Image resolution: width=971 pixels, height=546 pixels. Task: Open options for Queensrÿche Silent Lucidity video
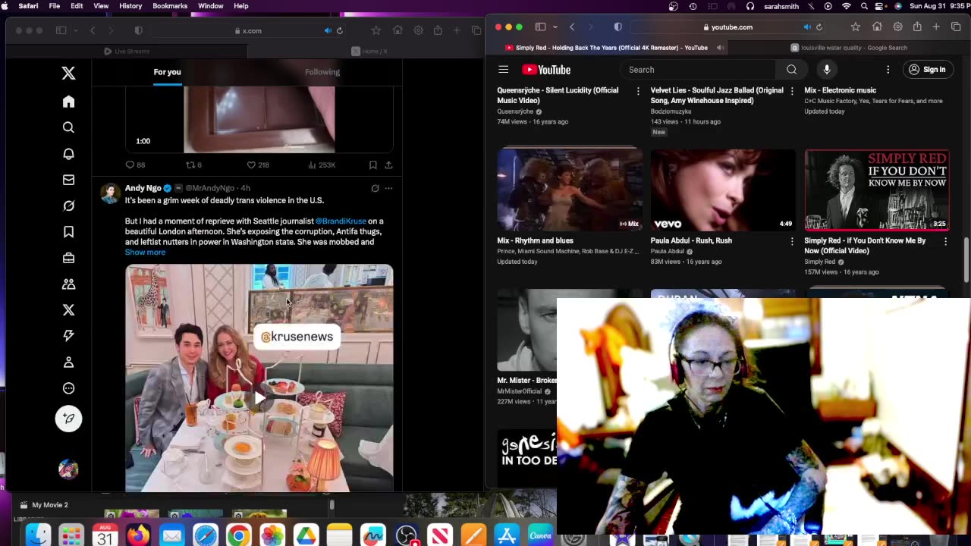point(638,91)
